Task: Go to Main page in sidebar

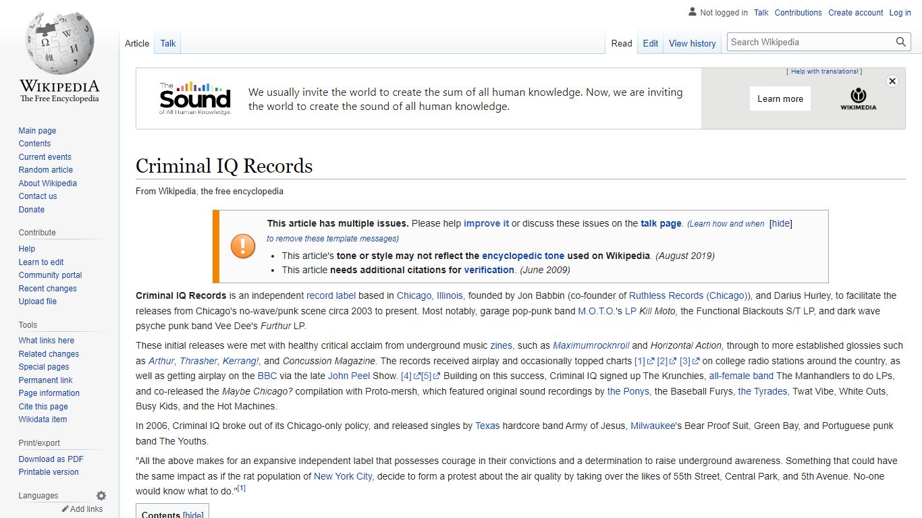Action: [37, 131]
